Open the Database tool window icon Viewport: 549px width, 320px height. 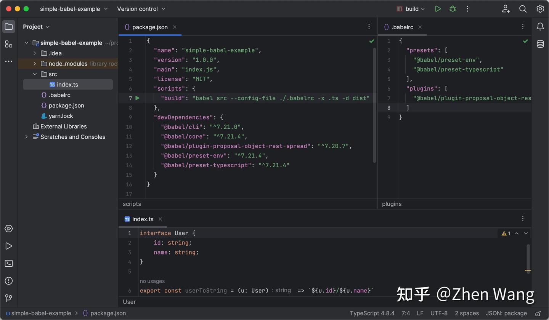[x=540, y=44]
